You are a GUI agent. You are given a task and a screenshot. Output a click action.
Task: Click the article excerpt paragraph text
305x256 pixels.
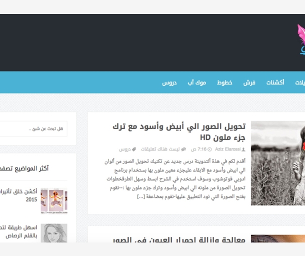pyautogui.click(x=175, y=179)
